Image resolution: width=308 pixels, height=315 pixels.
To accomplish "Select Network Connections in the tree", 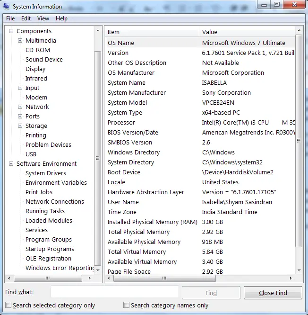I will click(55, 201).
